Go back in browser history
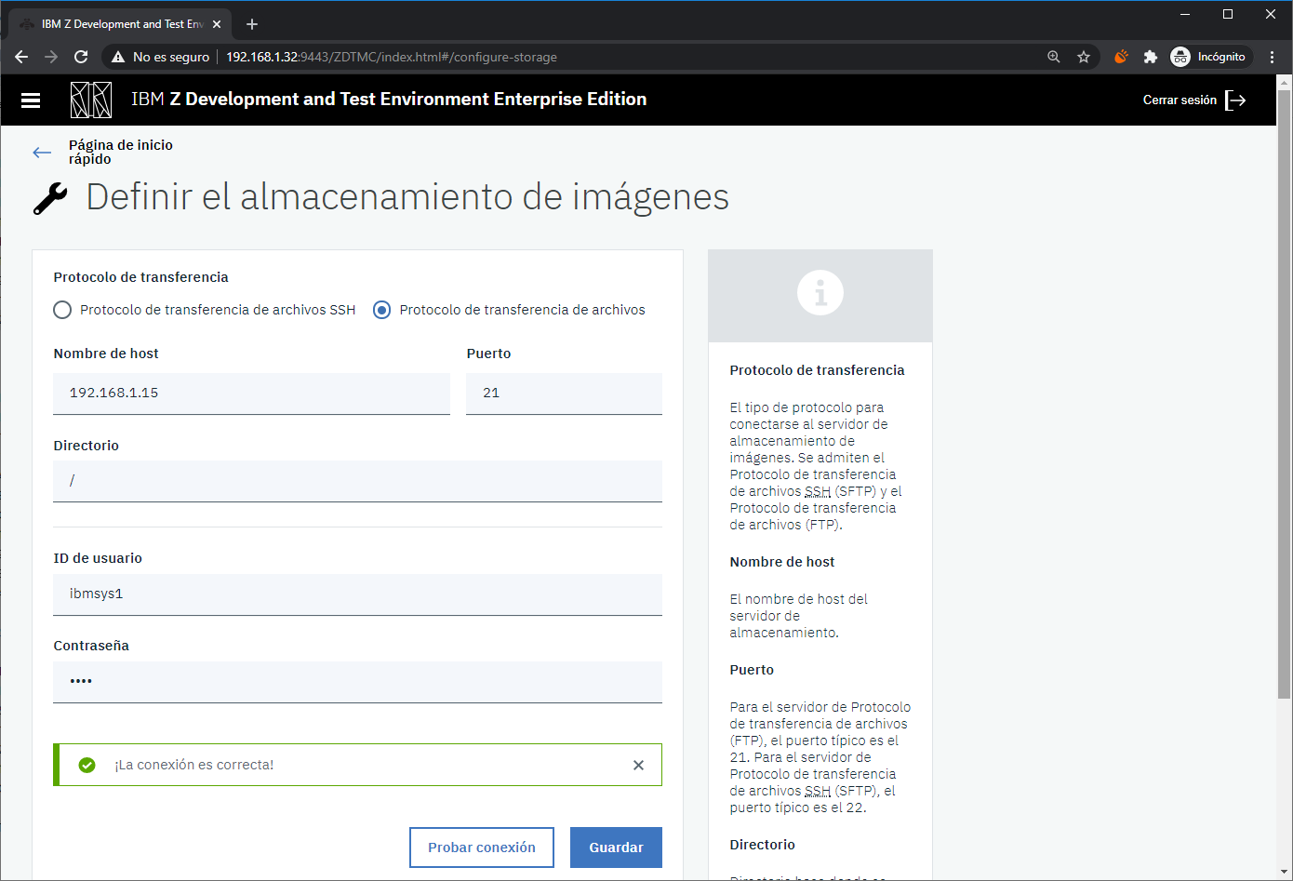1293x881 pixels. [21, 57]
